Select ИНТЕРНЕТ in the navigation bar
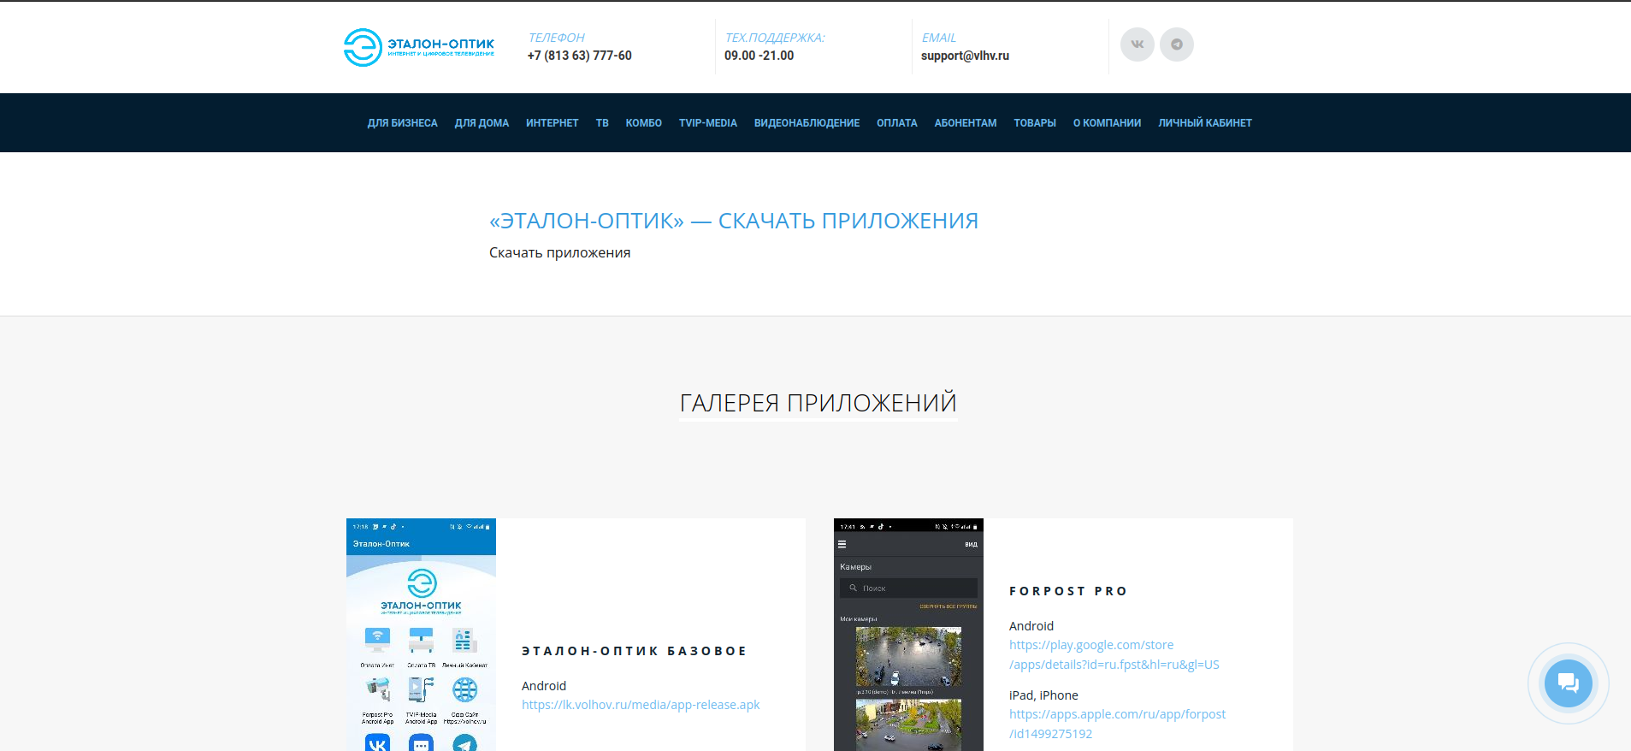This screenshot has height=751, width=1631. click(x=553, y=123)
